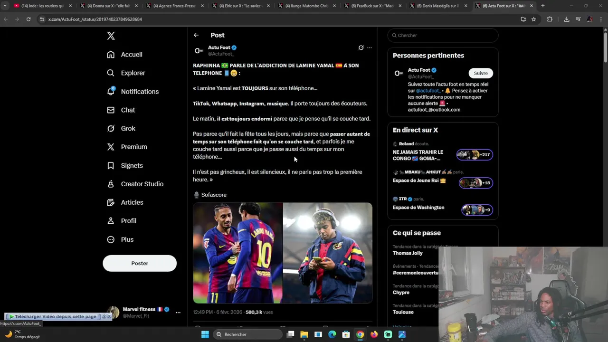
Task: Follow Actu Foot with Suivre button
Action: [x=481, y=73]
